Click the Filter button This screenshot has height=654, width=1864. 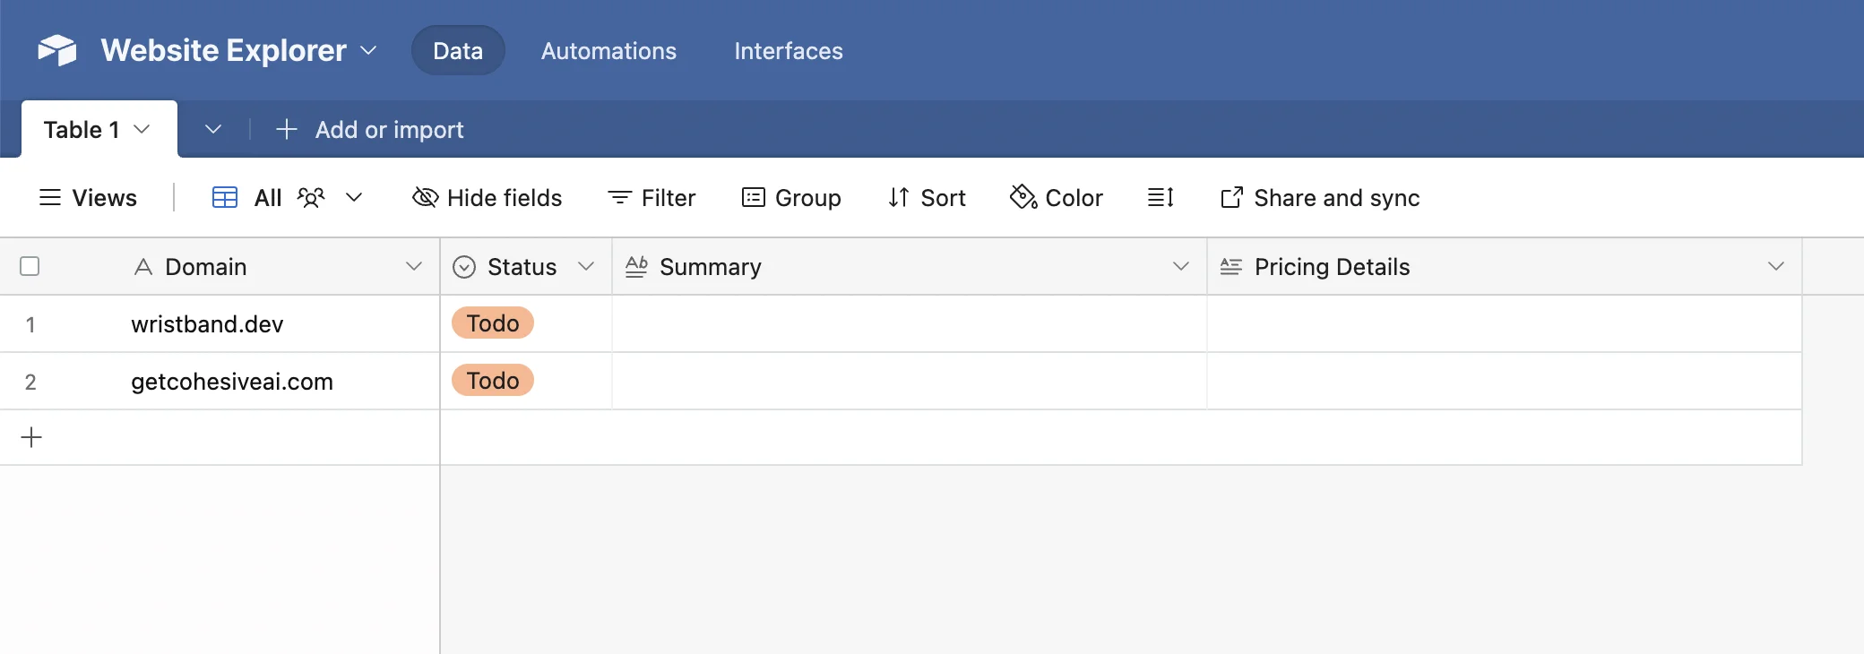tap(652, 197)
